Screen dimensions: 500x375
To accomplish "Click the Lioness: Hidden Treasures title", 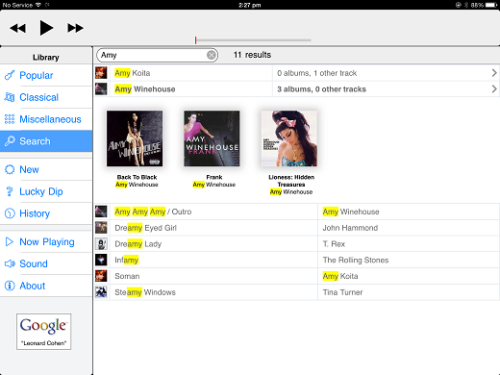I will click(291, 181).
